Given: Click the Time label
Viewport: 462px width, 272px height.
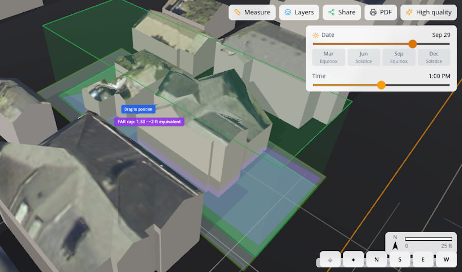Looking at the screenshot, I should pyautogui.click(x=319, y=76).
